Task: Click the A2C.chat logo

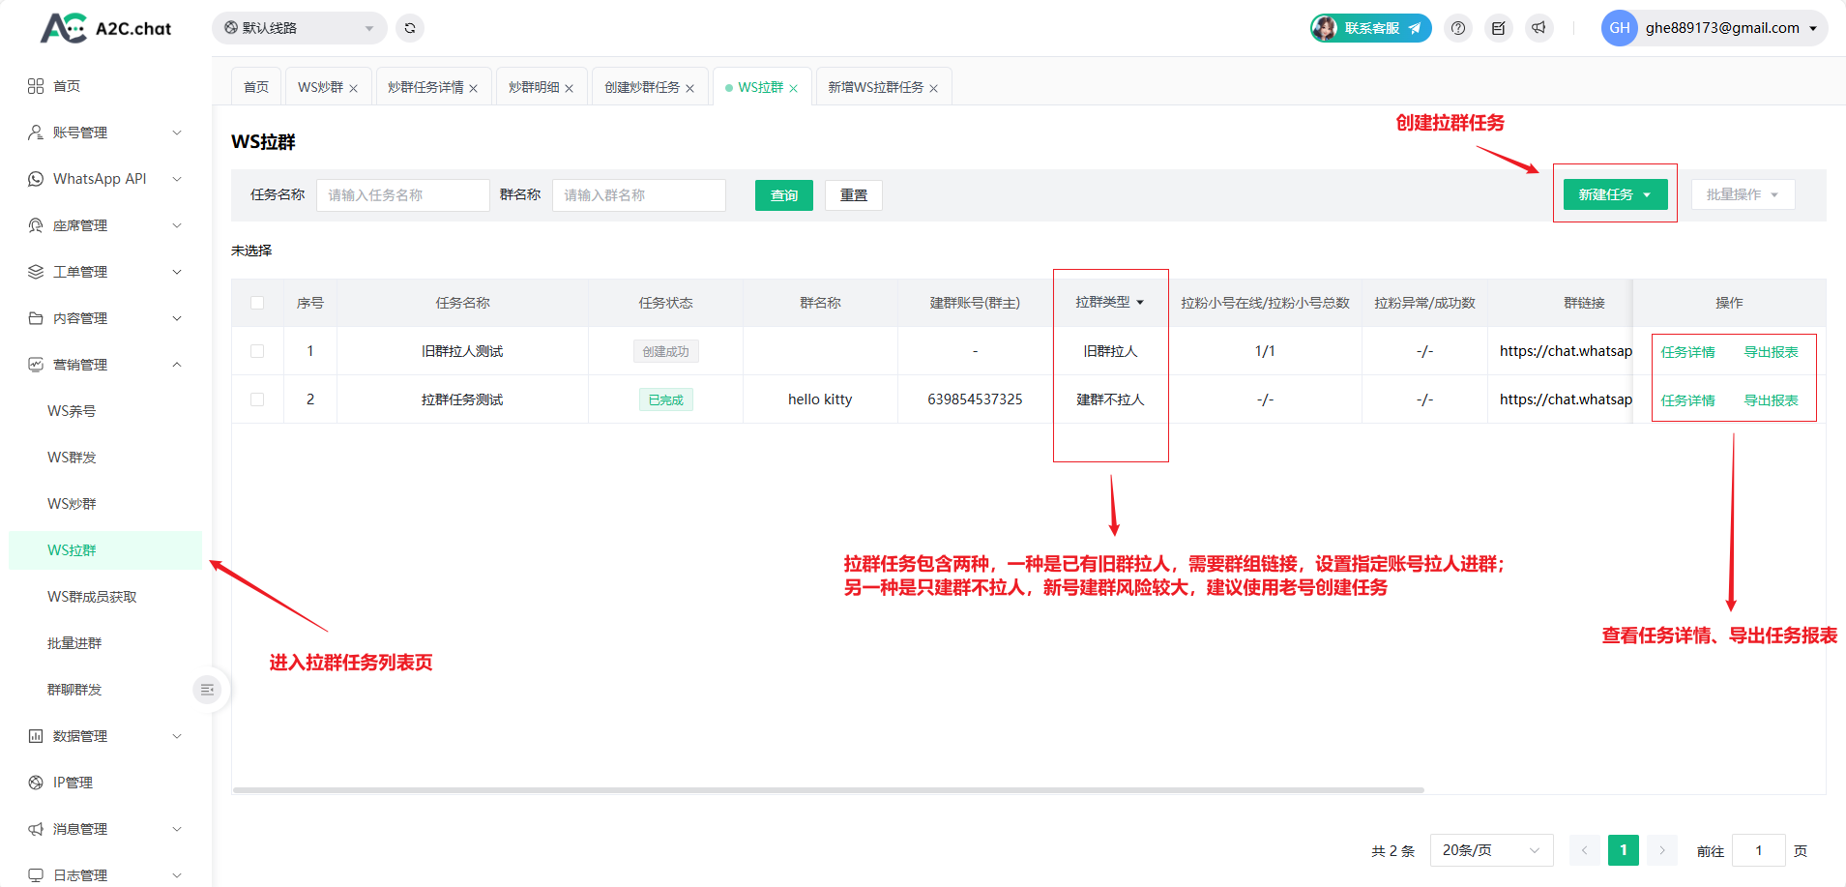Action: coord(106,28)
